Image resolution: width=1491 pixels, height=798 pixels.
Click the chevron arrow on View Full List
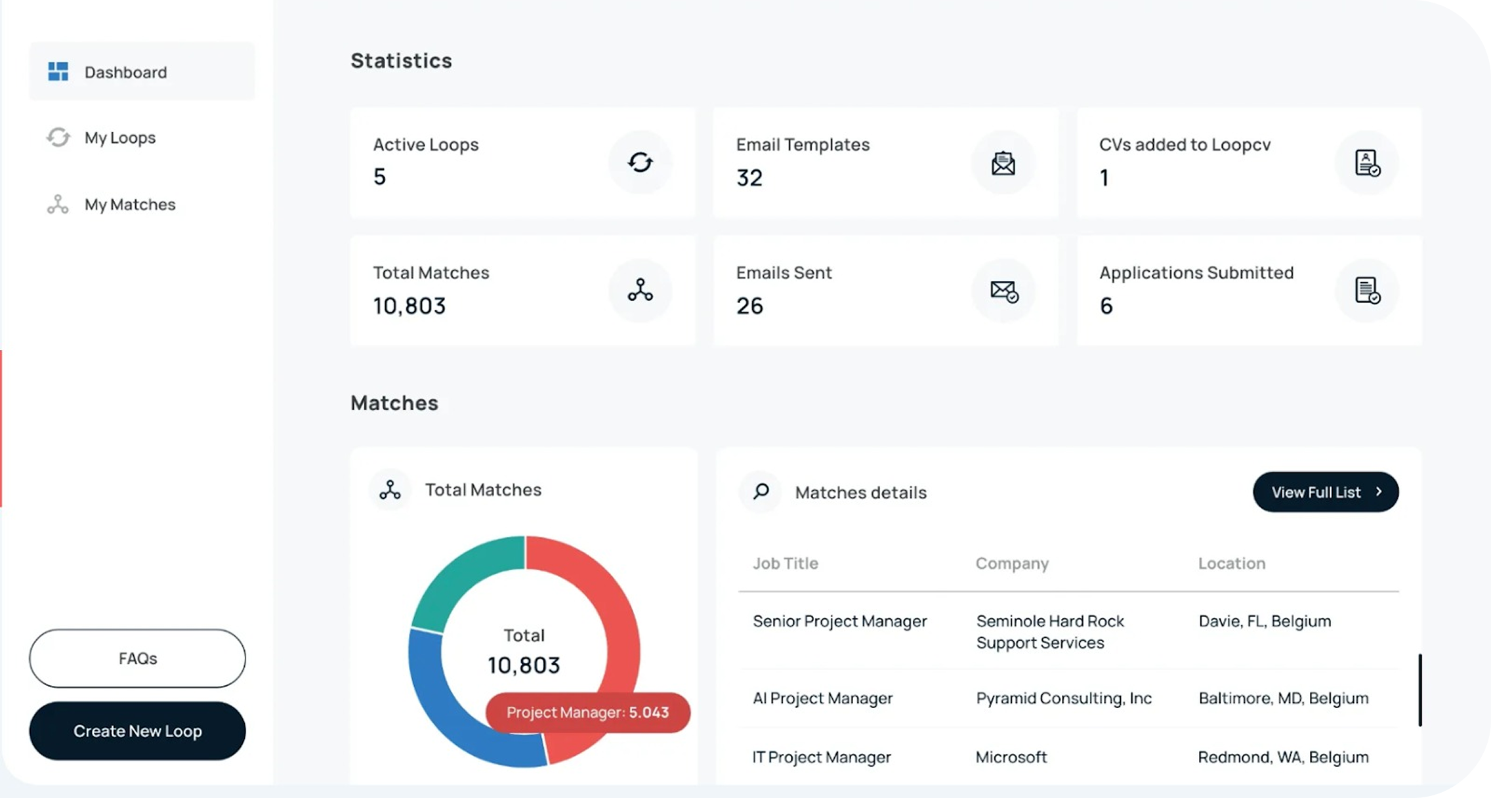(x=1379, y=492)
